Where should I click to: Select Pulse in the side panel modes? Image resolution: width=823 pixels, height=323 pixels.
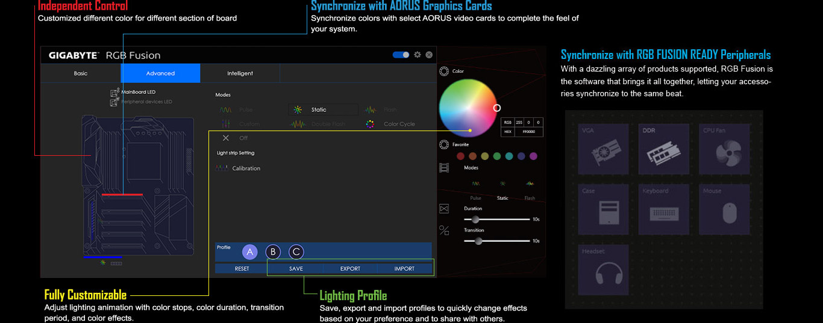pyautogui.click(x=475, y=190)
